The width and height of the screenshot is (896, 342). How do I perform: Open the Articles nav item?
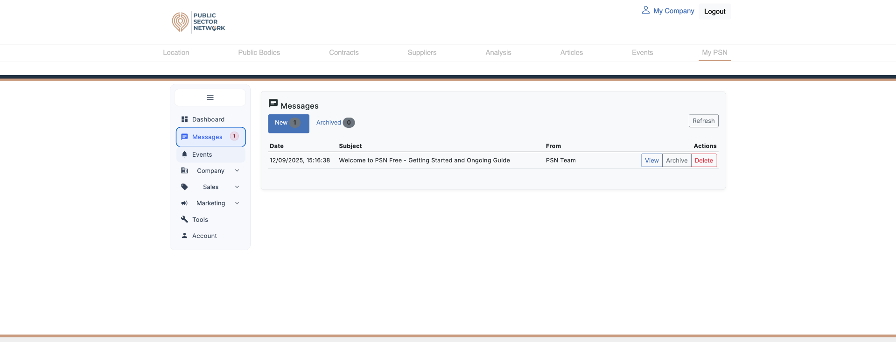[x=572, y=53]
